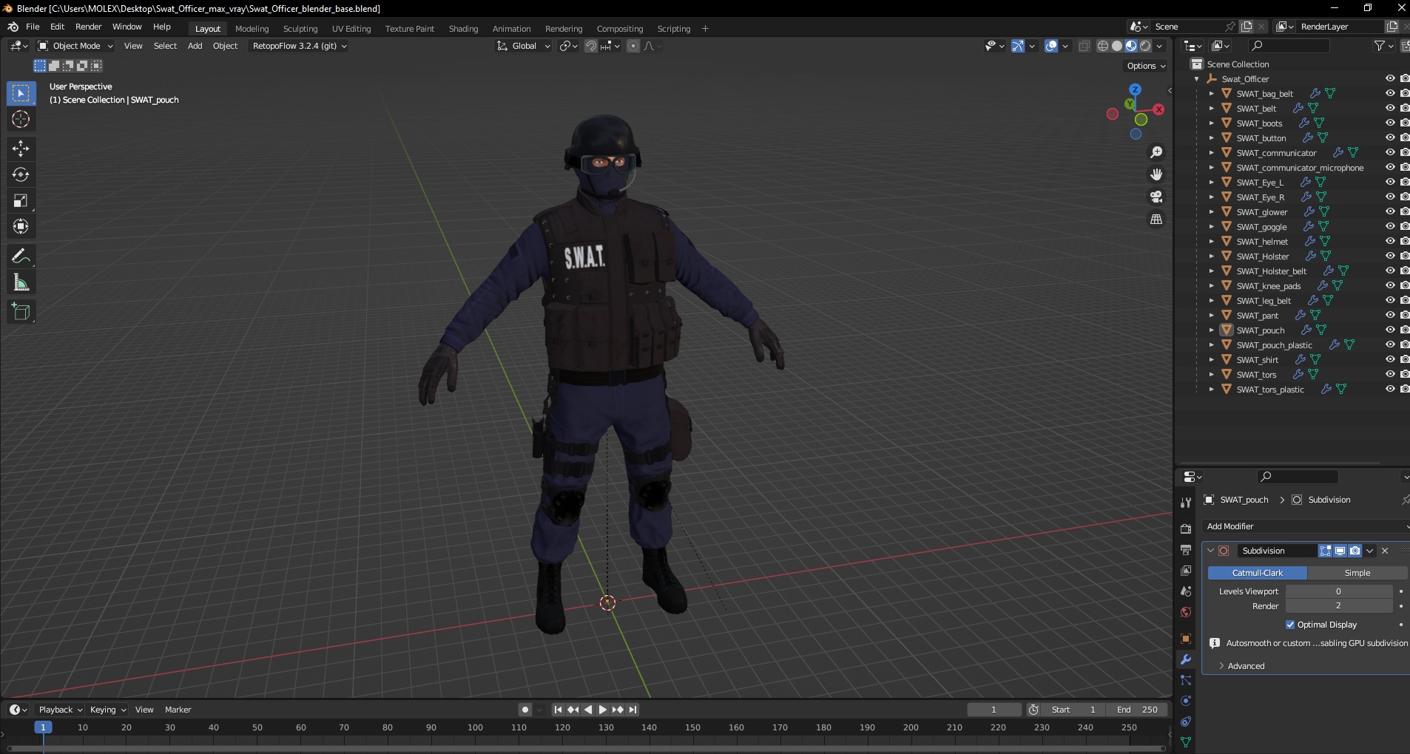This screenshot has height=754, width=1410.
Task: Switch to the UV Editing workspace tab
Action: [x=351, y=29]
